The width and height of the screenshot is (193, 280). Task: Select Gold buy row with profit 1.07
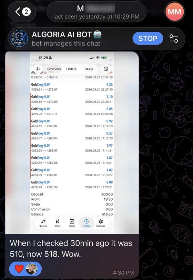[72, 160]
